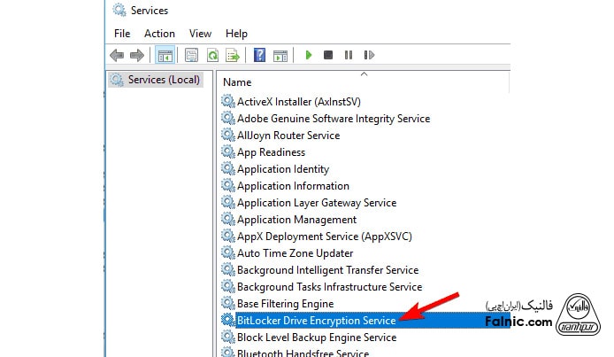
Task: Open the Help menu
Action: click(x=236, y=33)
